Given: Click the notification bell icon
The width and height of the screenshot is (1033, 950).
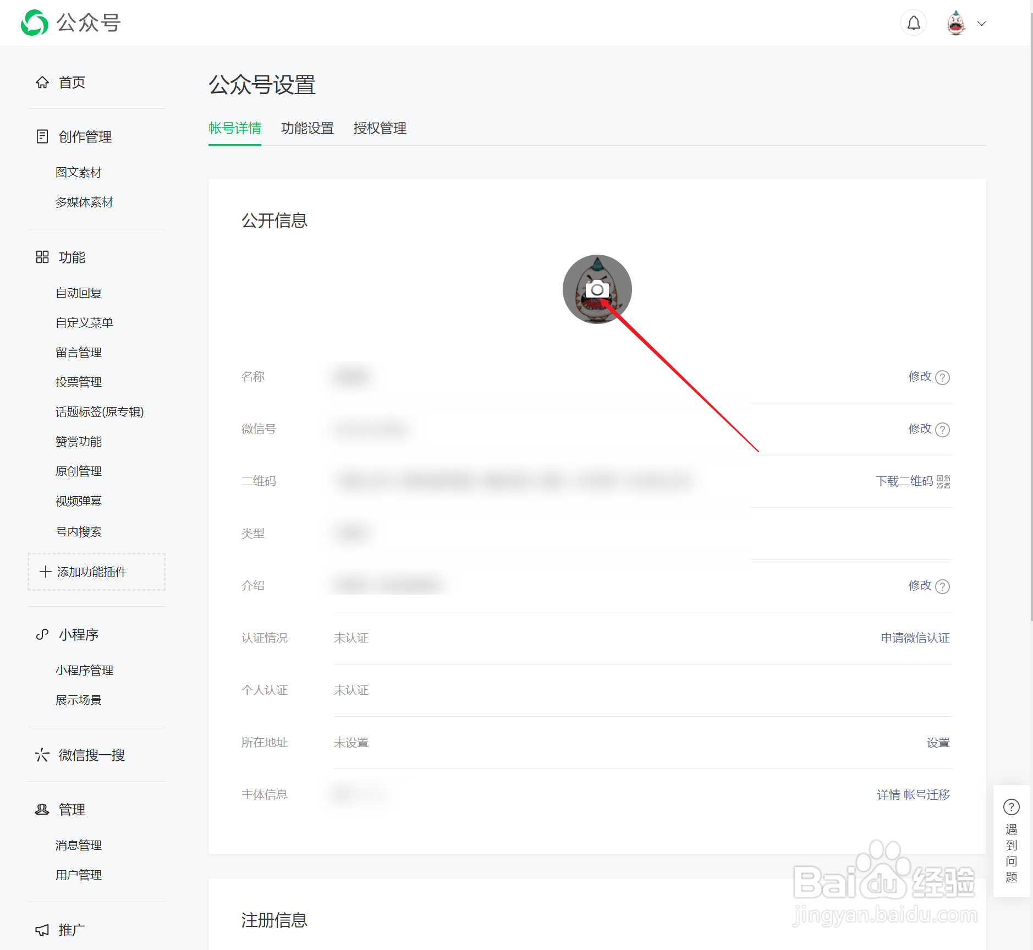Looking at the screenshot, I should 913,23.
